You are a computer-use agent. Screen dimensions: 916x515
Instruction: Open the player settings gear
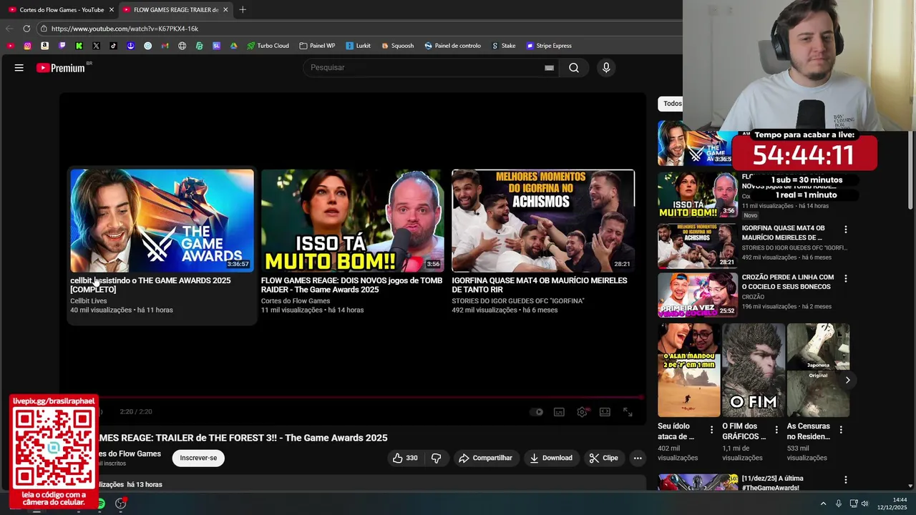point(582,412)
